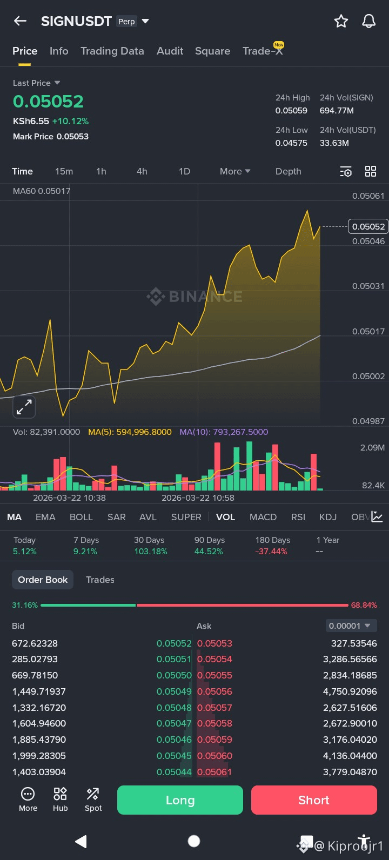Screen dimensions: 389x860
Task: Toggle the AVL indicator
Action: [148, 517]
